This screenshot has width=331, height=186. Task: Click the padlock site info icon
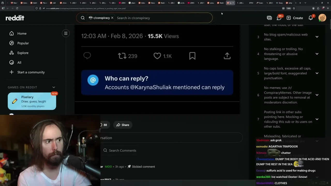click(40, 8)
